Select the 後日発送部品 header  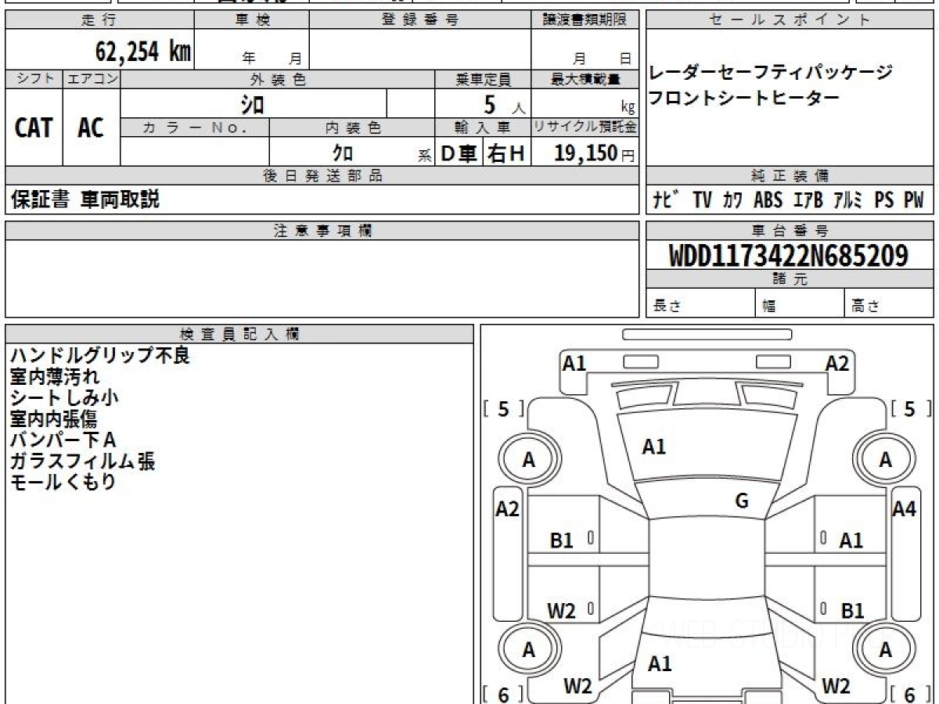click(322, 176)
